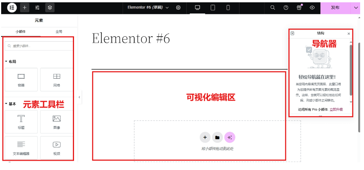364x170 pixels.
Task: Switch to mobile preview mode
Action: (x=228, y=8)
